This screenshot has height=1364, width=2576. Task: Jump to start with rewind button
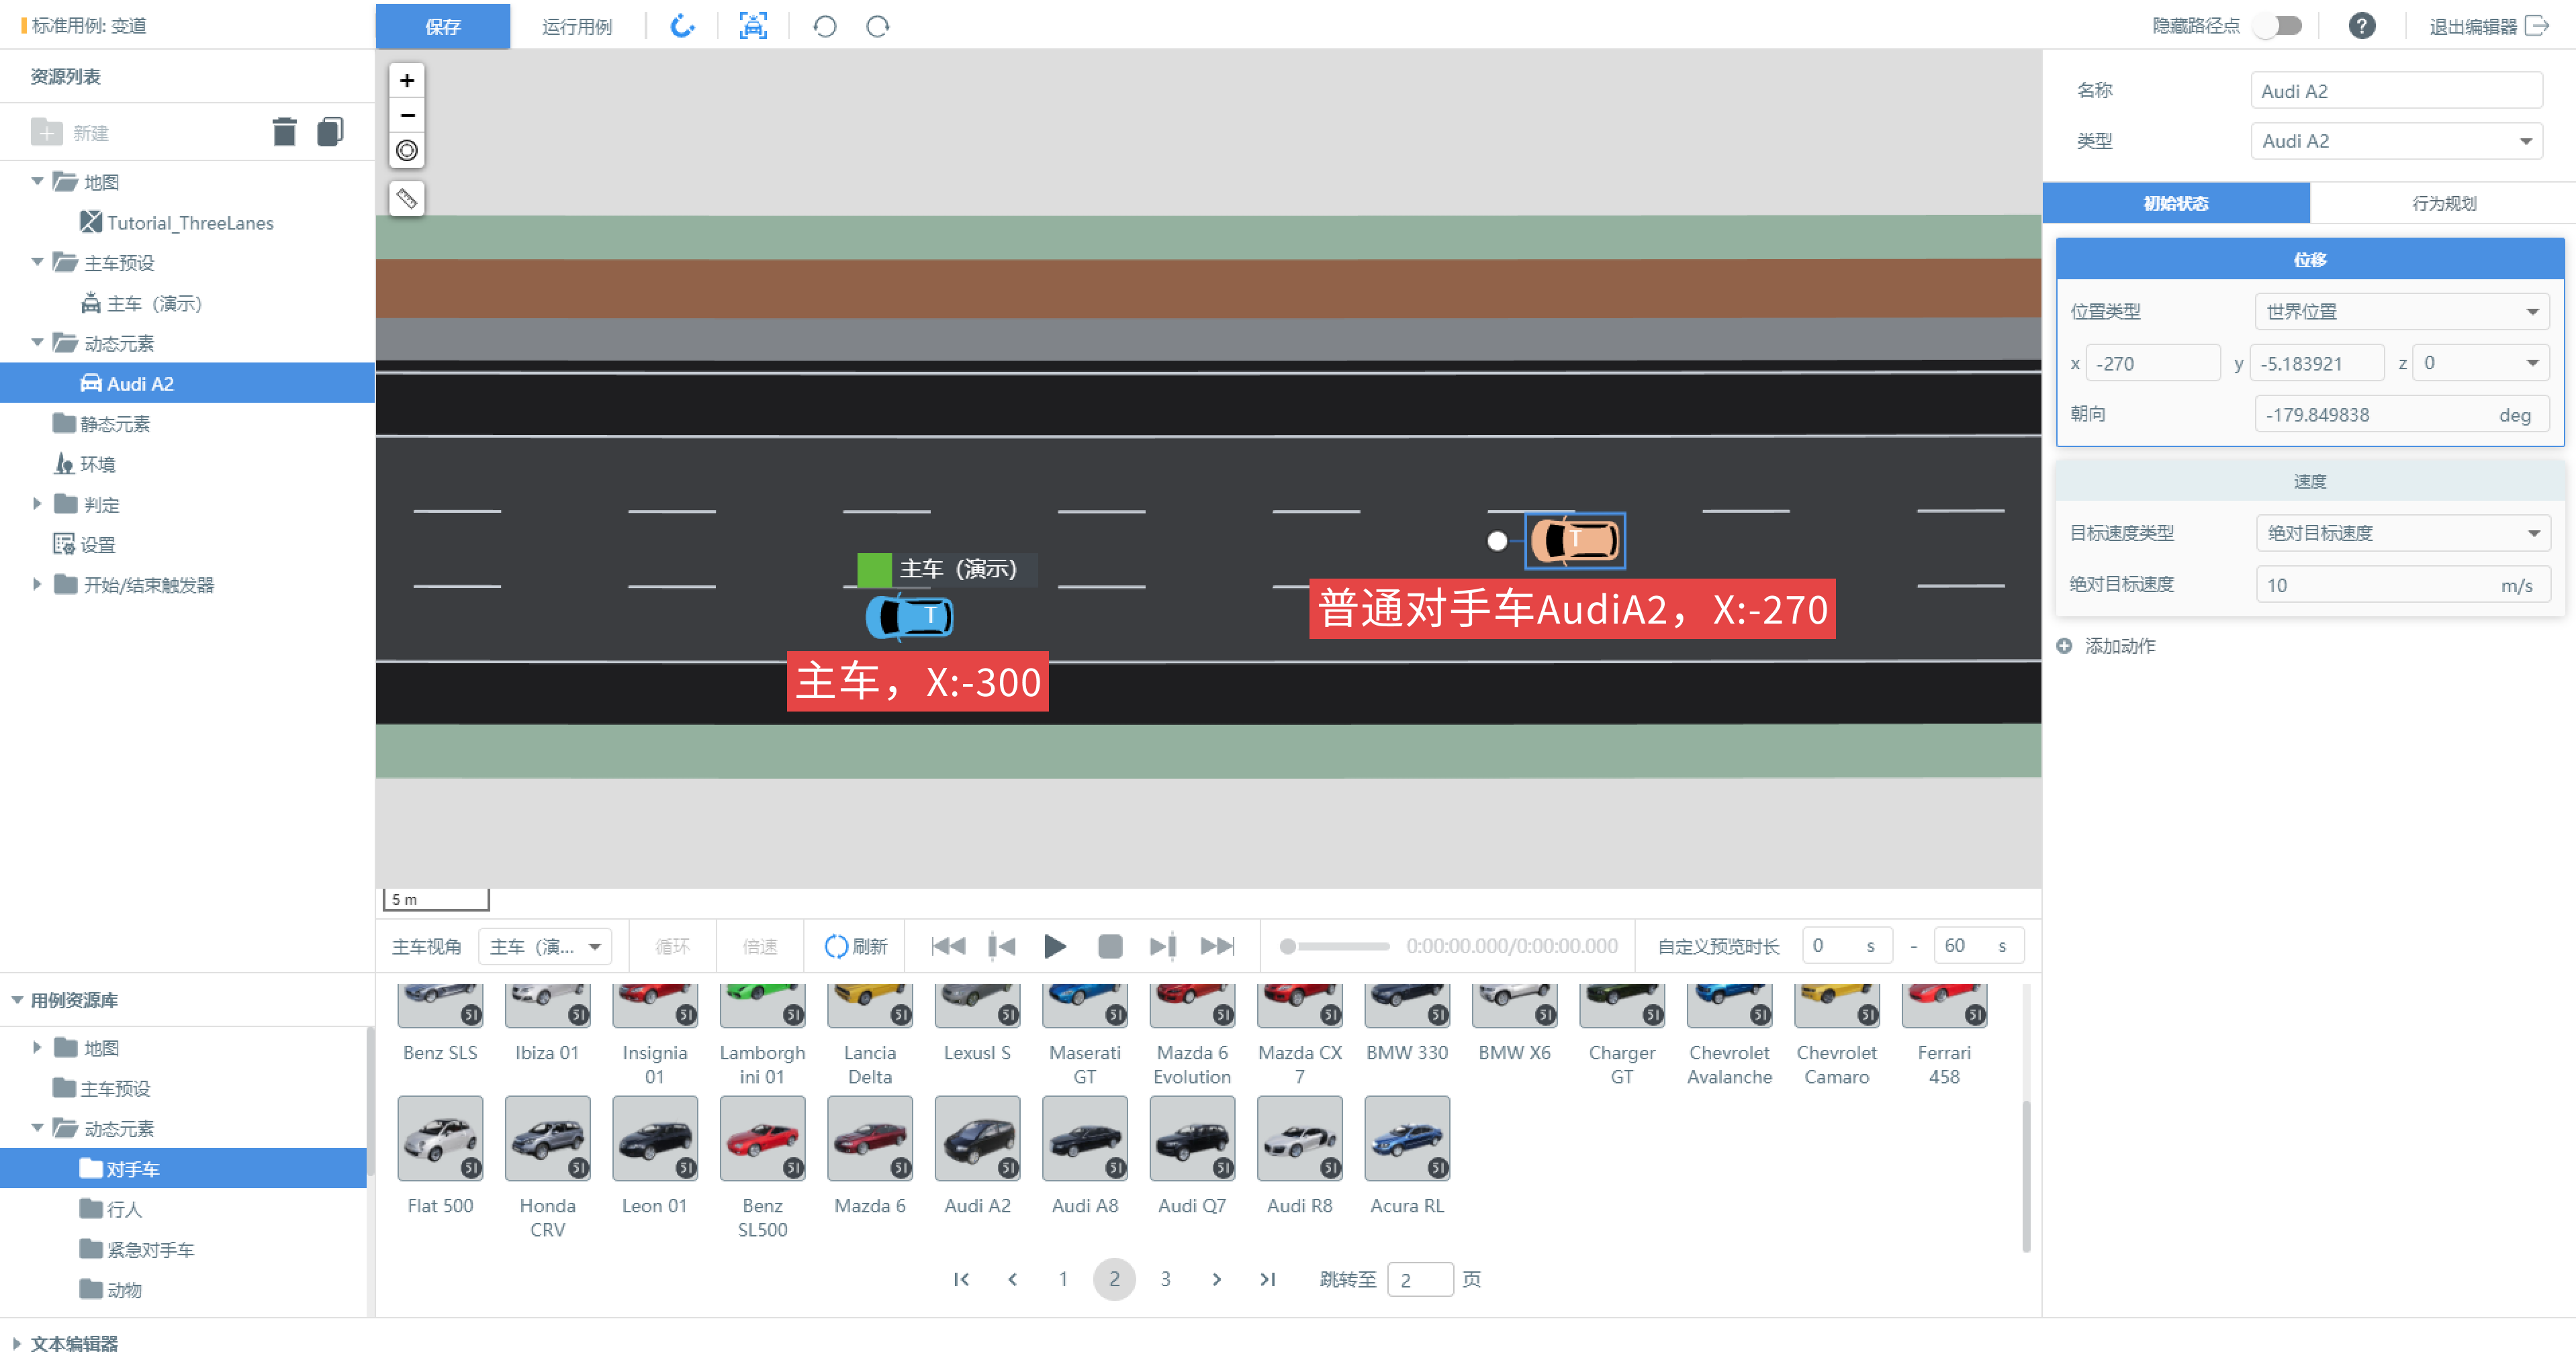[948, 946]
